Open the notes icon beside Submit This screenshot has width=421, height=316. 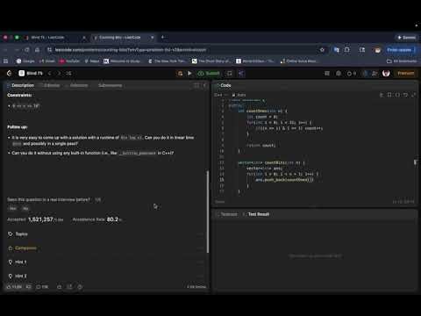[230, 74]
